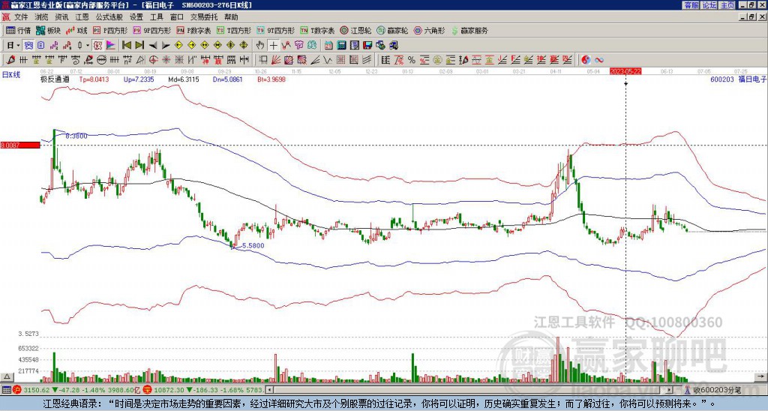Click the yin-yang symbol icon
This screenshot has height=411, width=768.
pos(586,60)
